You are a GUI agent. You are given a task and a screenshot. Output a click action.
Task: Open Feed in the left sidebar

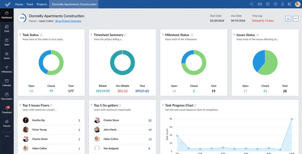click(7, 28)
